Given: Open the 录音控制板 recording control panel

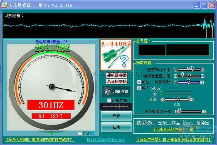Looking at the screenshot, I should tap(117, 82).
